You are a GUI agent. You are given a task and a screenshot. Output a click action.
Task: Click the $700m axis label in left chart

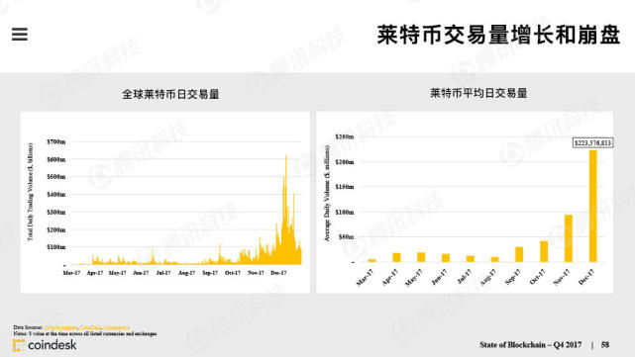[x=56, y=142]
